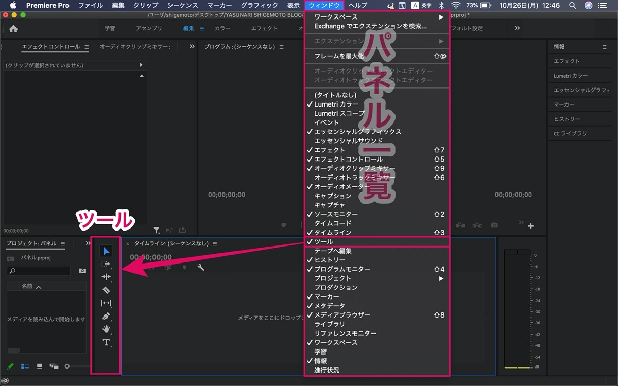Open timeline display settings wrench
This screenshot has height=386, width=618.
tap(201, 267)
